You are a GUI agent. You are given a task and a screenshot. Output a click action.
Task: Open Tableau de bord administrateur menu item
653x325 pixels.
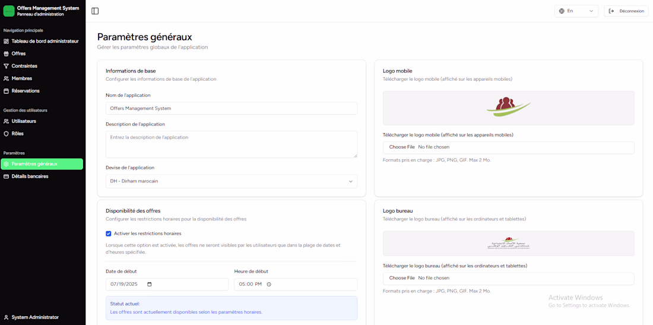point(45,42)
